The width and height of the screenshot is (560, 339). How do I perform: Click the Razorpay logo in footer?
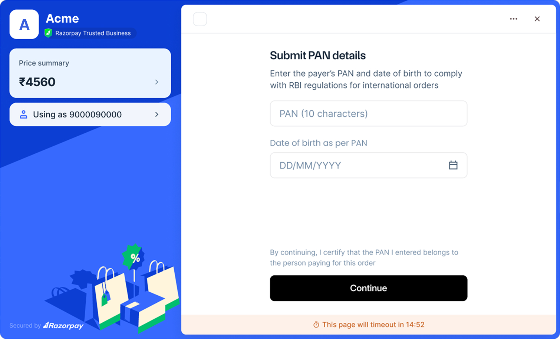[63, 326]
